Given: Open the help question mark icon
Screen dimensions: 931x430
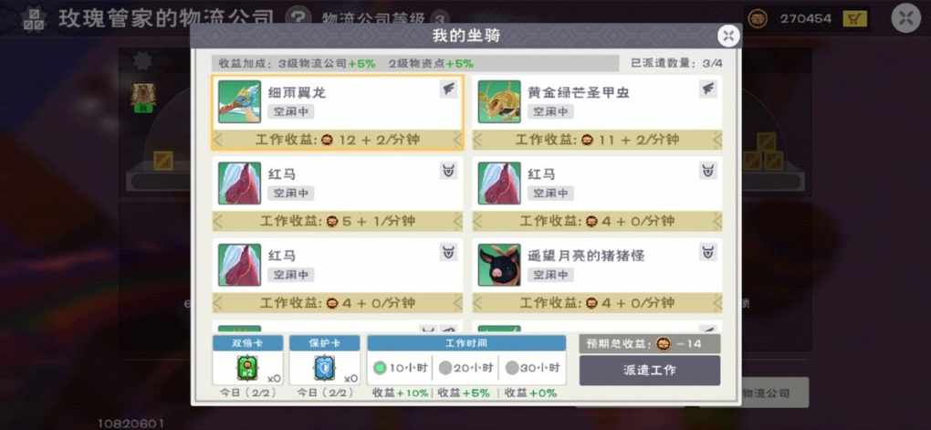Looking at the screenshot, I should point(298,19).
